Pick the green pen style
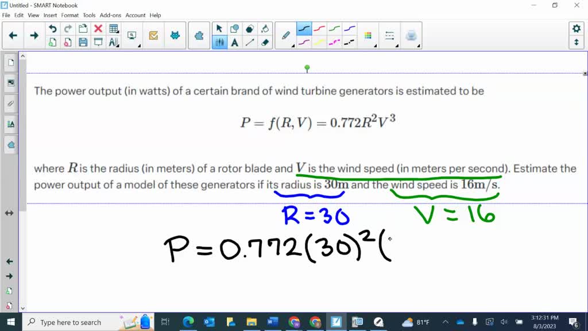Image resolution: width=588 pixels, height=331 pixels. click(x=335, y=27)
